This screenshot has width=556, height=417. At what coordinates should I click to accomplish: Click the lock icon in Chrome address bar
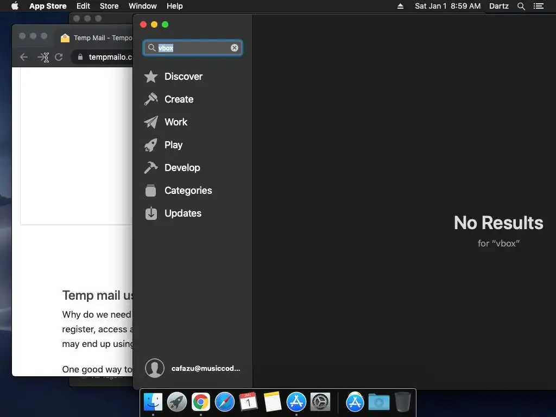(x=80, y=57)
